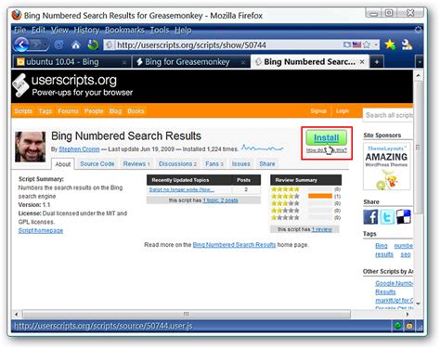Click the Greasemonkey status bar icon
The image size is (440, 349).
[x=409, y=326]
